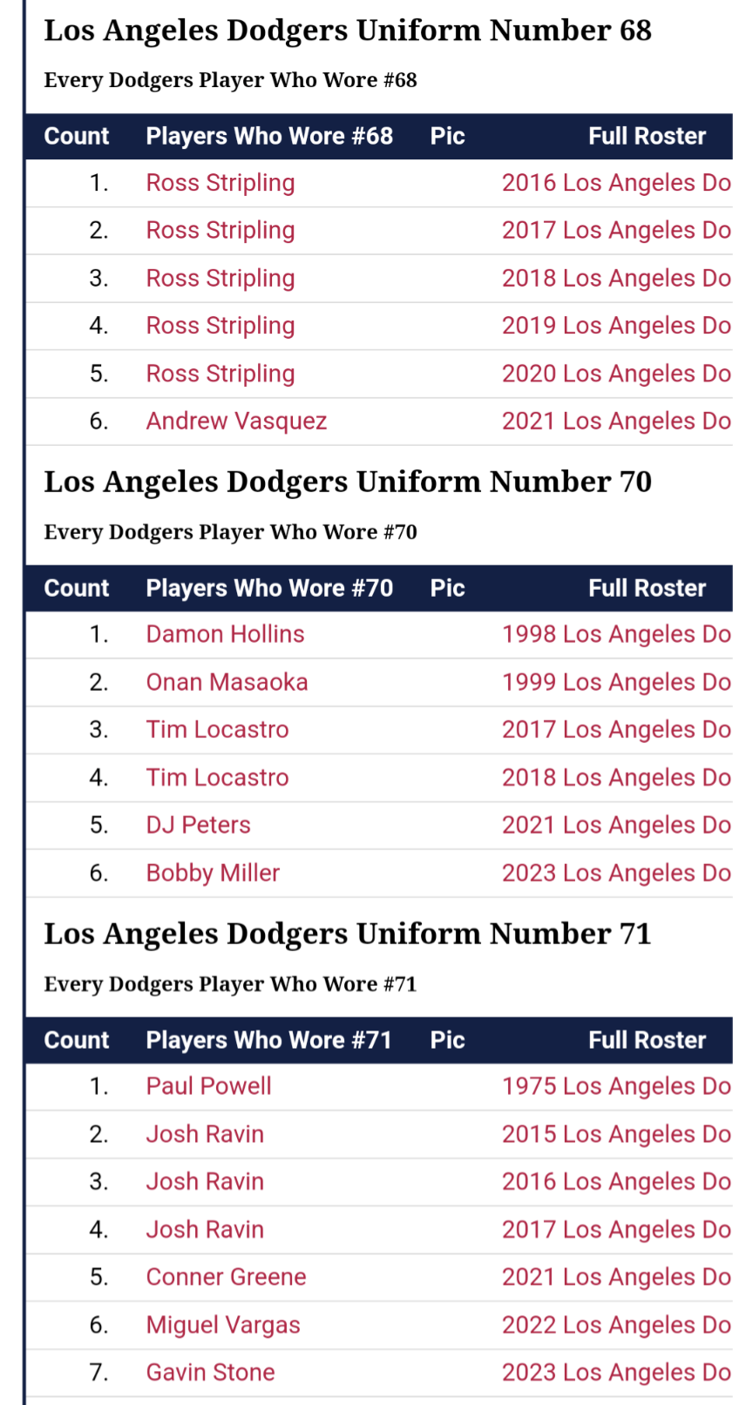Click the 'Players Who Wore #70' column header
The image size is (753, 1405).
click(x=269, y=588)
